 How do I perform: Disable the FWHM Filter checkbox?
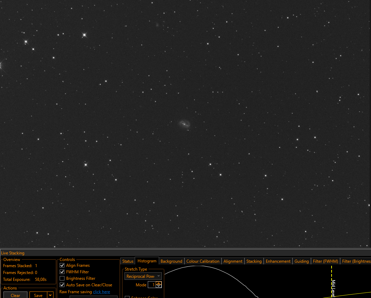[62, 272]
